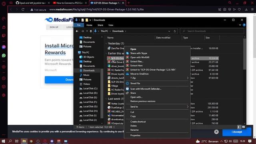
Task: Choose Scan with Microsoft Defender
Action: click(146, 89)
